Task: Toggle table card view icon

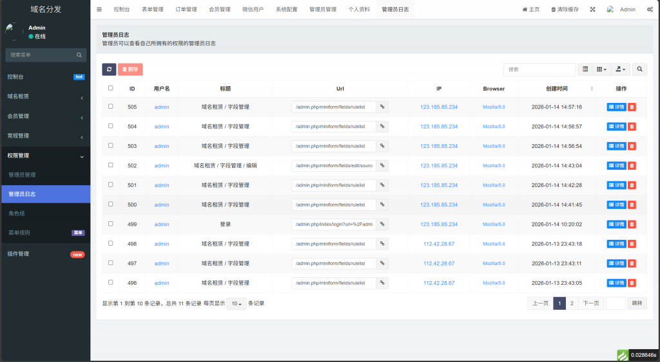Action: (585, 69)
